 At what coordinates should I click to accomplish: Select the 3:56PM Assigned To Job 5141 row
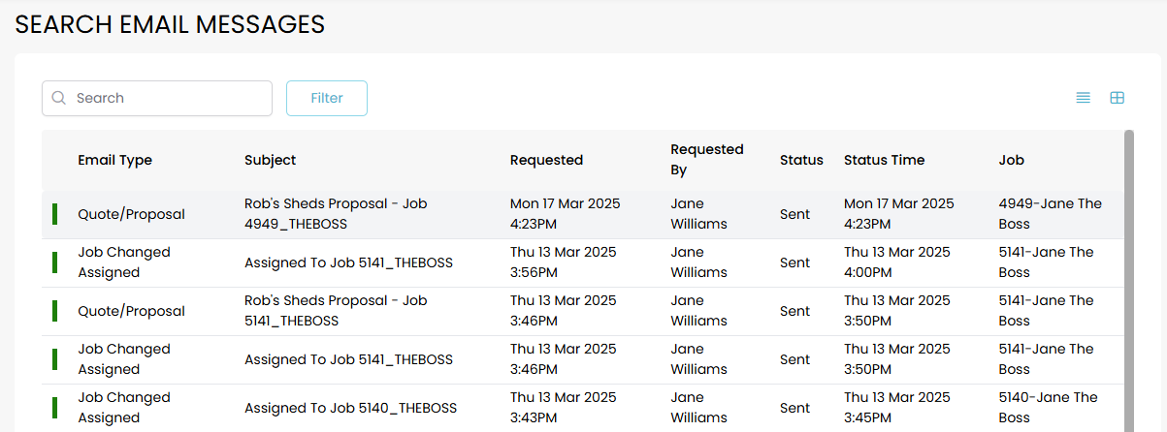[348, 262]
